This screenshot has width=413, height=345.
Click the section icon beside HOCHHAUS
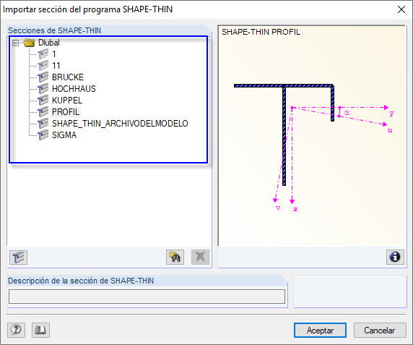[43, 89]
